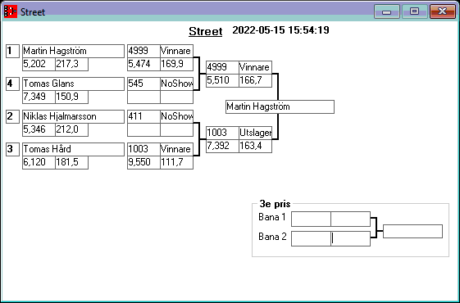Click the first-round 1003 number cell

pos(143,149)
